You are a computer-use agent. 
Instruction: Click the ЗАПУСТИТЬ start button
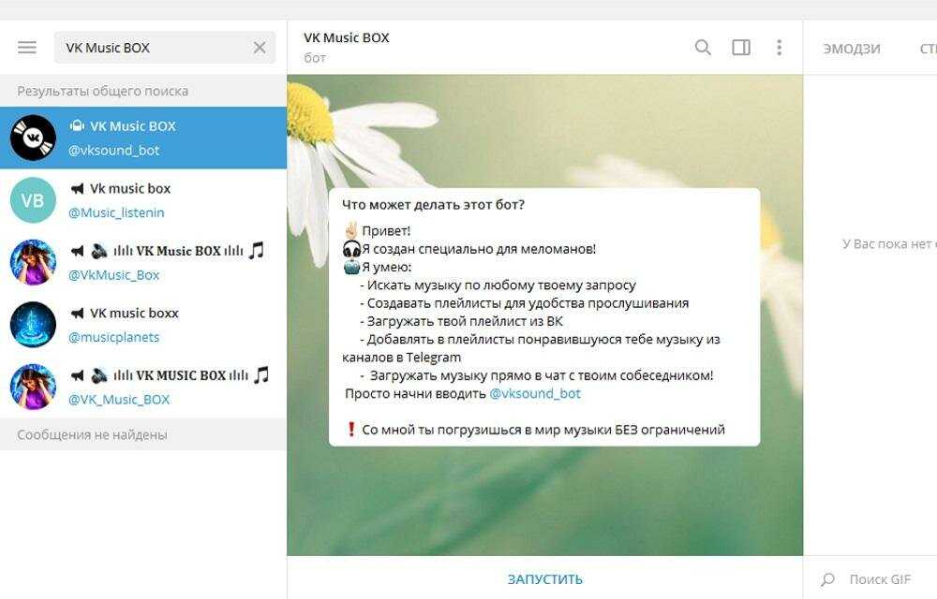coord(545,578)
